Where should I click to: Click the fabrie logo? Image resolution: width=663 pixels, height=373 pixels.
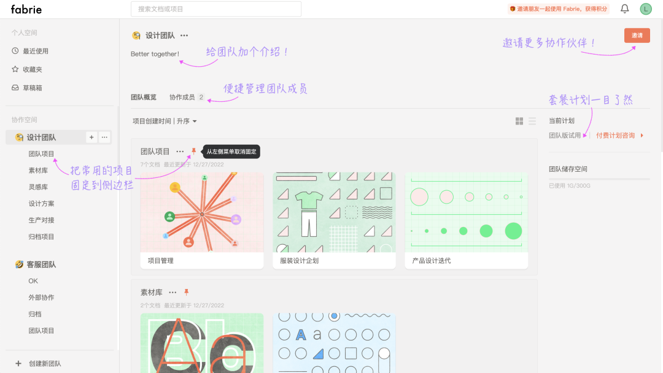[x=26, y=9]
